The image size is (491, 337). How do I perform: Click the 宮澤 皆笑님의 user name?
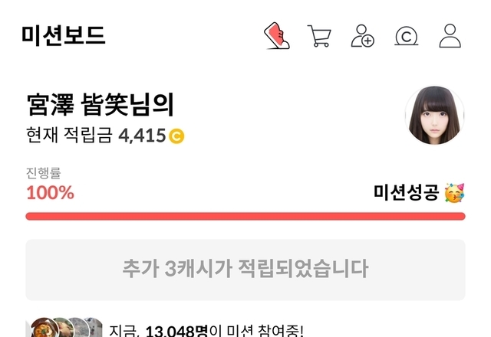coord(101,104)
